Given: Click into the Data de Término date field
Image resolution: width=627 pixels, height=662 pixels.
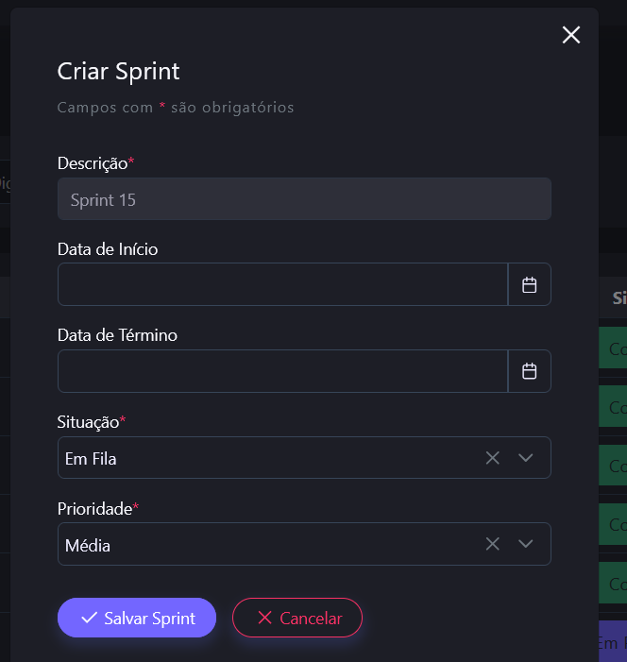Looking at the screenshot, I should pyautogui.click(x=282, y=371).
